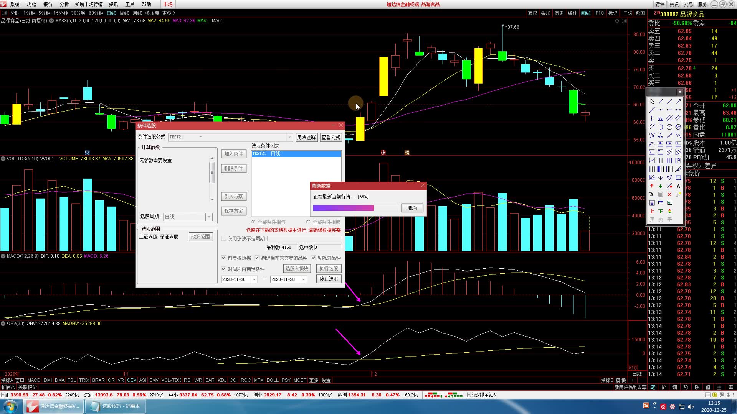This screenshot has width=737, height=414.
Task: Open the 分析 menu
Action: [x=64, y=4]
